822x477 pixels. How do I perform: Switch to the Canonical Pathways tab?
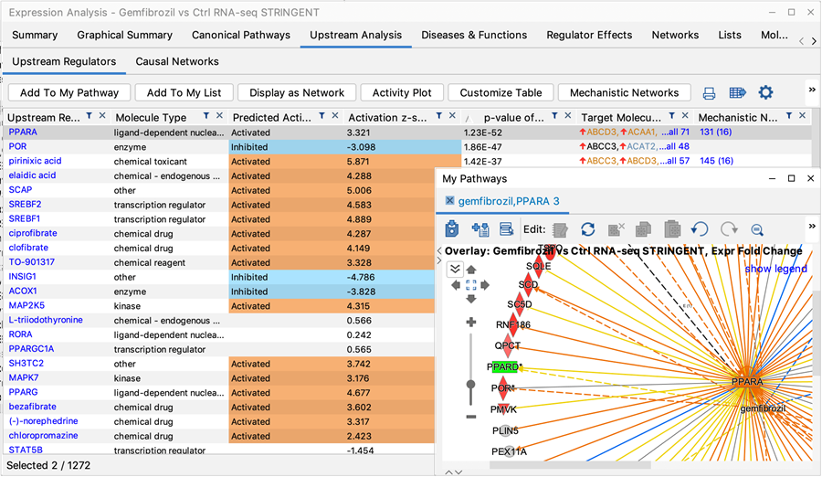pyautogui.click(x=241, y=35)
